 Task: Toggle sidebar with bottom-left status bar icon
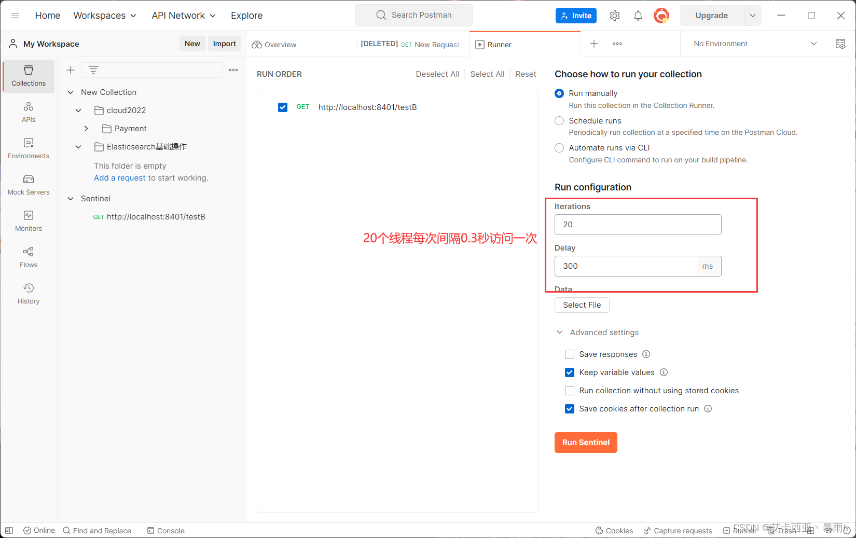[x=9, y=530]
